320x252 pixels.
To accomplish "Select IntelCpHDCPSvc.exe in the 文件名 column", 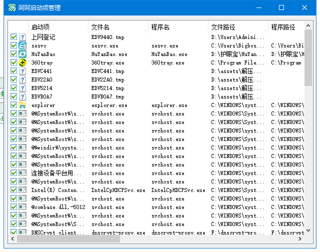I will [118, 190].
